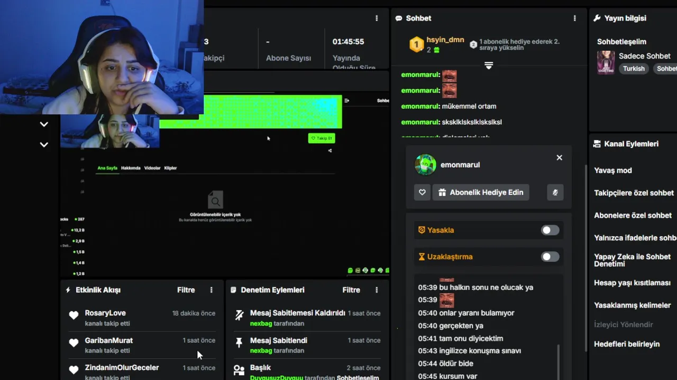The height and width of the screenshot is (380, 677).
Task: Click the '05:40 gerçekten ya' message
Action: [450, 326]
